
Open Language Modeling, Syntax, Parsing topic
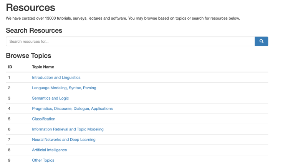pyautogui.click(x=64, y=88)
